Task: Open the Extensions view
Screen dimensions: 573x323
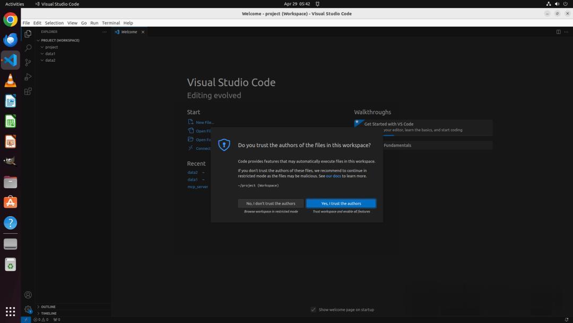Action: pyautogui.click(x=28, y=91)
